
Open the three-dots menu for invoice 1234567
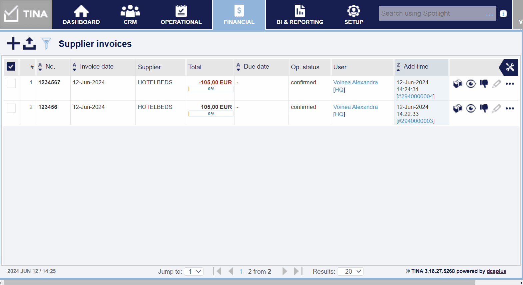[510, 84]
